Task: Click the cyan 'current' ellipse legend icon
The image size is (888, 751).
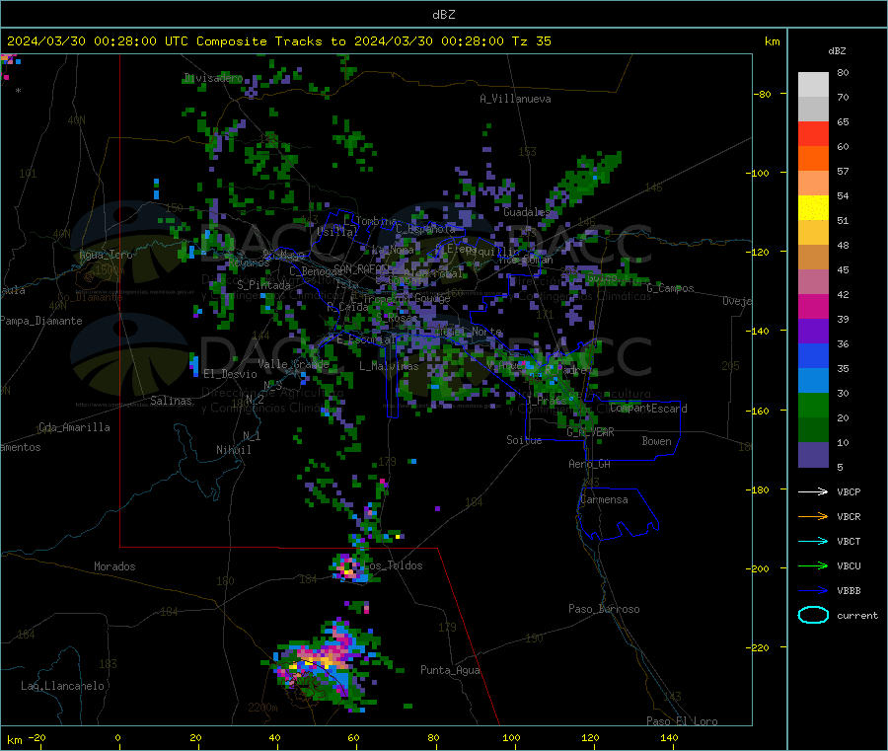Action: [x=813, y=615]
